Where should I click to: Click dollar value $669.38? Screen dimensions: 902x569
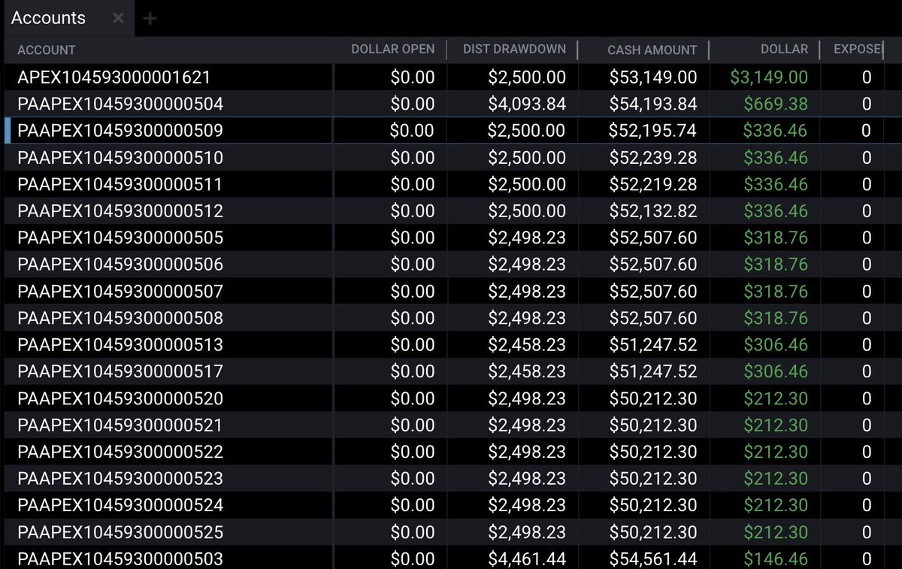(x=776, y=104)
